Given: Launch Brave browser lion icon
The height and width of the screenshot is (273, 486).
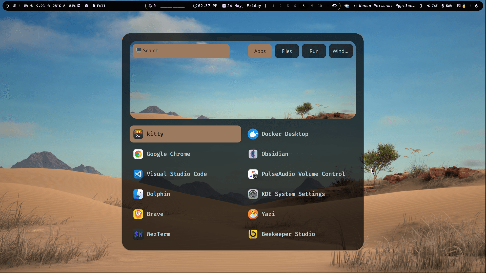Looking at the screenshot, I should pyautogui.click(x=138, y=214).
